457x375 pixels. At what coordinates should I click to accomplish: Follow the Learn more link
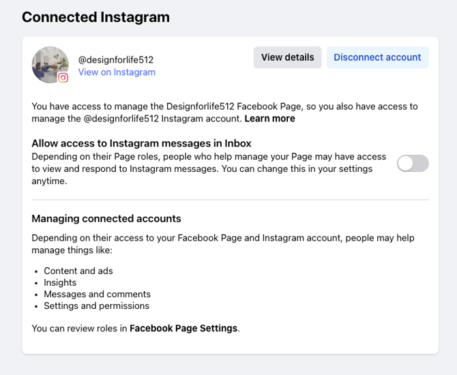pyautogui.click(x=269, y=119)
